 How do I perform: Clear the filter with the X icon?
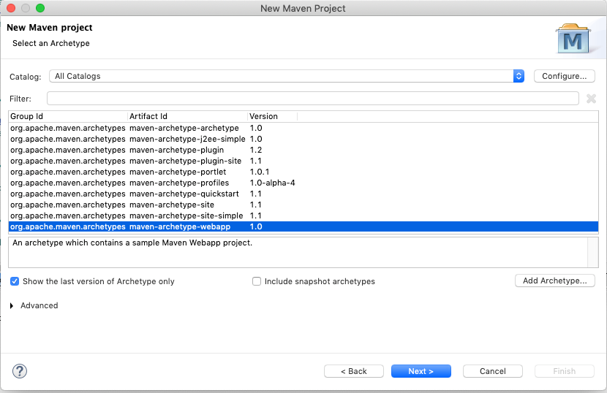pos(591,99)
